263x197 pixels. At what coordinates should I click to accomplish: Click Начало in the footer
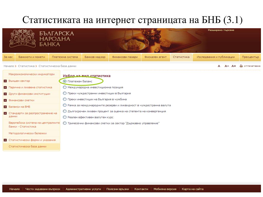tap(15, 189)
